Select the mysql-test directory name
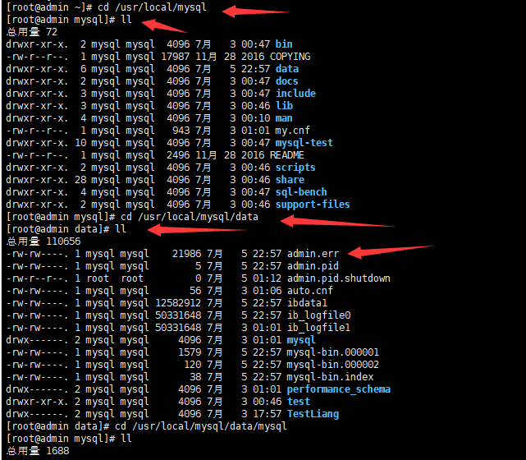Image resolution: width=526 pixels, height=460 pixels. pos(304,143)
